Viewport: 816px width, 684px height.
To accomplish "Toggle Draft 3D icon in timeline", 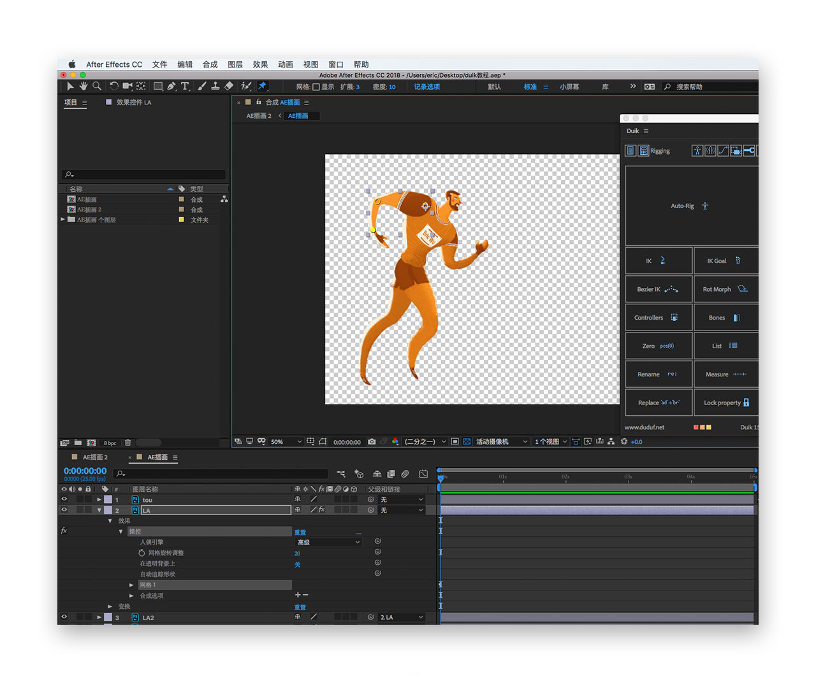I will pos(359,474).
